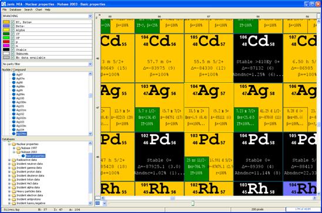Image resolution: width=322 pixels, height=213 pixels.
Task: Toggle the Stable nuclides checkbox
Action: [12, 50]
